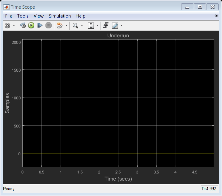Click the scale axes limits icon

(x=91, y=26)
